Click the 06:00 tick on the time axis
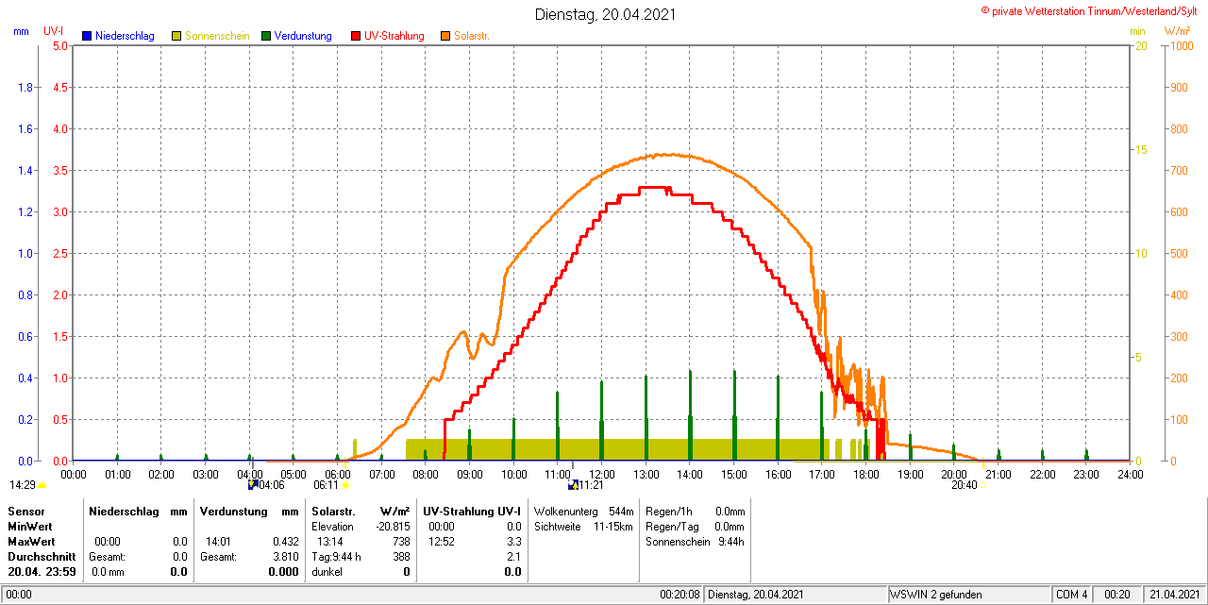The width and height of the screenshot is (1208, 605). [x=337, y=474]
